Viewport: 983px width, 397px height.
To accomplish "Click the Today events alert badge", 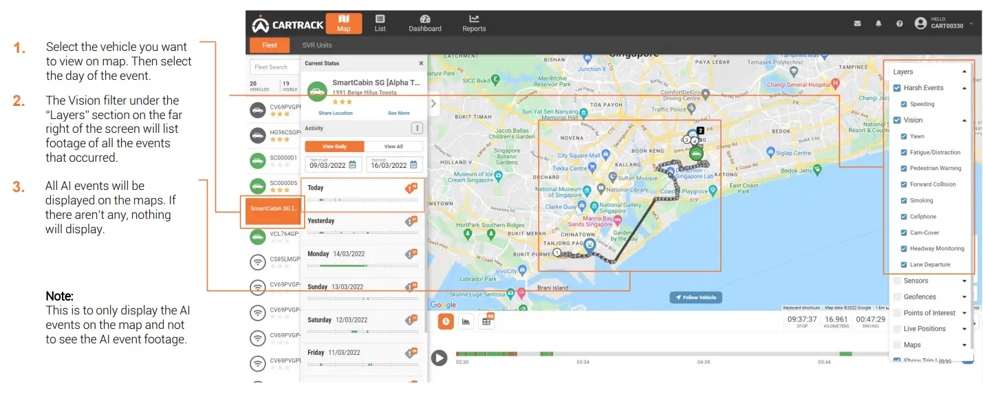I will click(x=411, y=188).
